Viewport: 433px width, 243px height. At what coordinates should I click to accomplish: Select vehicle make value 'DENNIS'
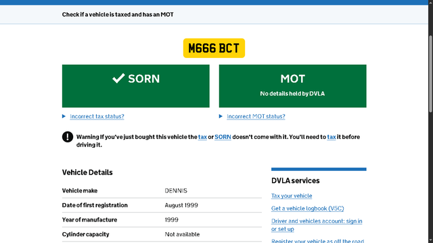pos(176,190)
